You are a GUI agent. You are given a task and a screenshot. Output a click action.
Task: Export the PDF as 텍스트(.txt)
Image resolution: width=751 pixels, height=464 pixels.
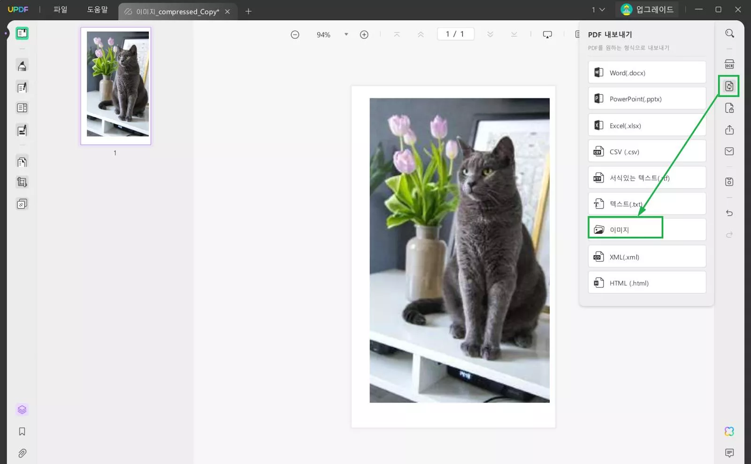pyautogui.click(x=647, y=204)
